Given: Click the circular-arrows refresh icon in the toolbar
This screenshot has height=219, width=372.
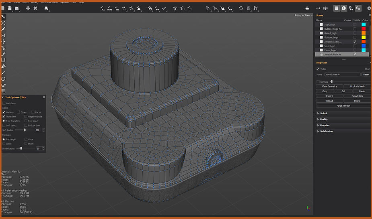Looking at the screenshot, I should [x=241, y=8].
